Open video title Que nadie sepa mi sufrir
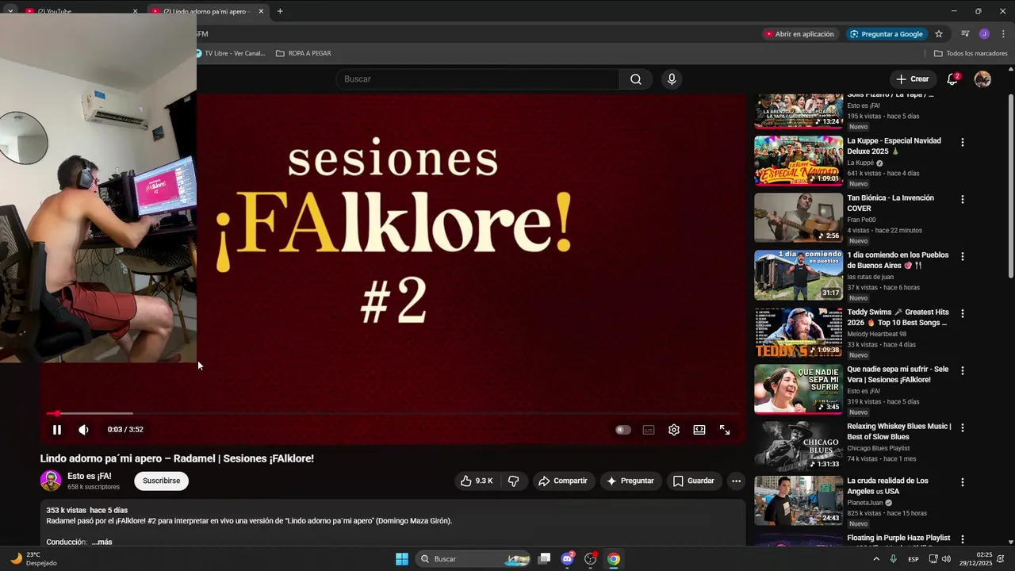 898,374
